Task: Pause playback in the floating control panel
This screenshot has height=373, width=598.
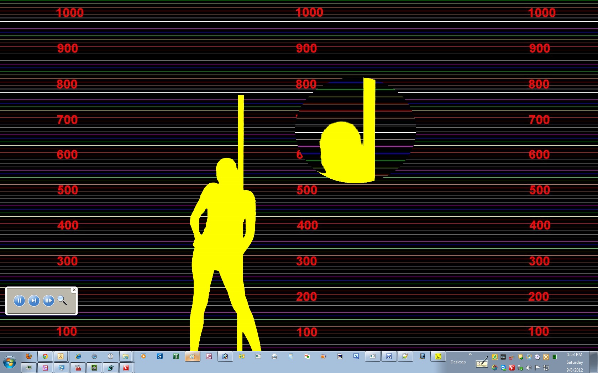Action: tap(19, 301)
